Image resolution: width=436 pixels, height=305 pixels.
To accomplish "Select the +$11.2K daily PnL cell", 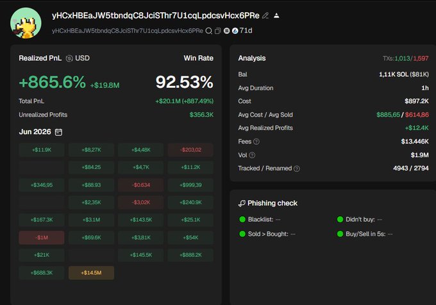I will click(190, 167).
